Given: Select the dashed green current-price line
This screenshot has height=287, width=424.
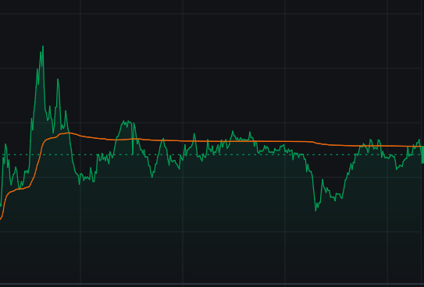Looking at the screenshot, I should click(x=211, y=154).
